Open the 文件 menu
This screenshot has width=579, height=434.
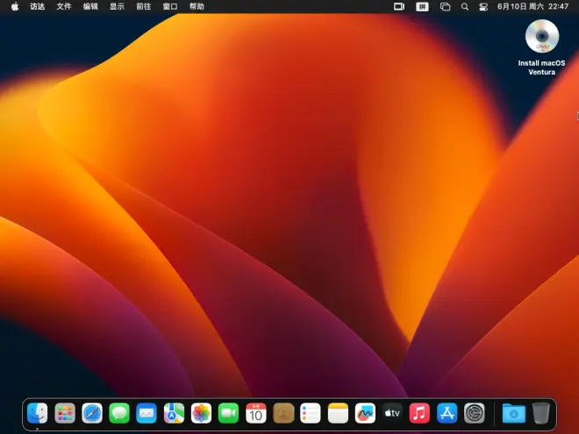click(x=64, y=6)
